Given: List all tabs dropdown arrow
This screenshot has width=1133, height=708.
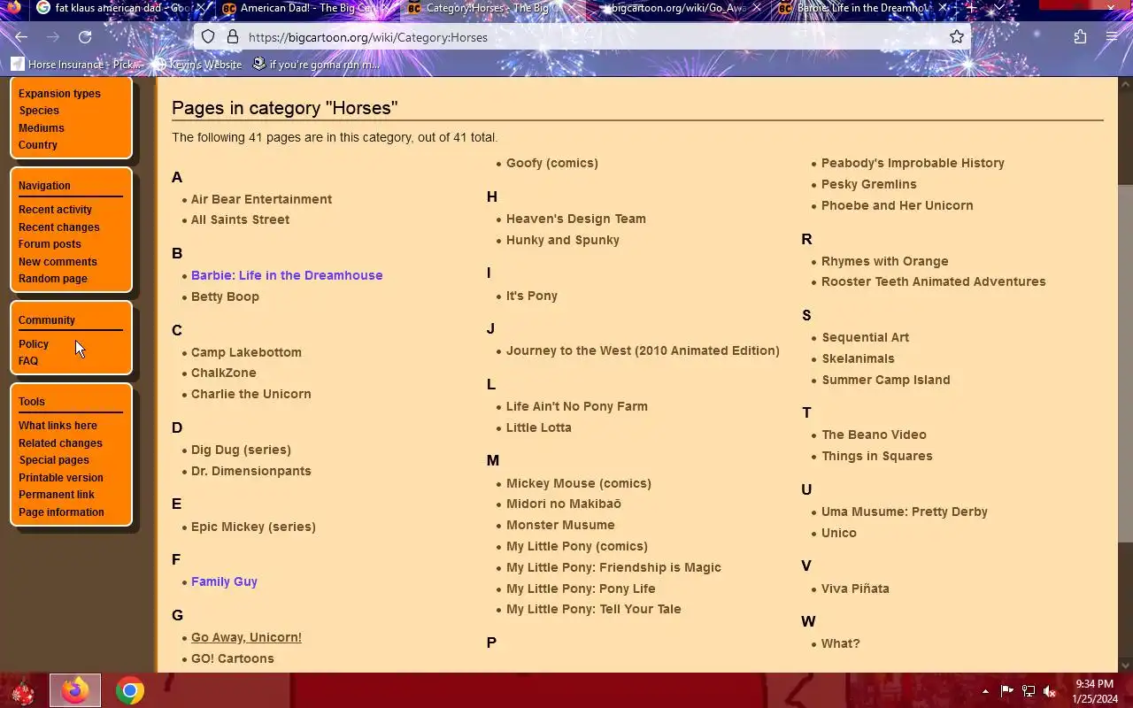Looking at the screenshot, I should click(x=999, y=8).
